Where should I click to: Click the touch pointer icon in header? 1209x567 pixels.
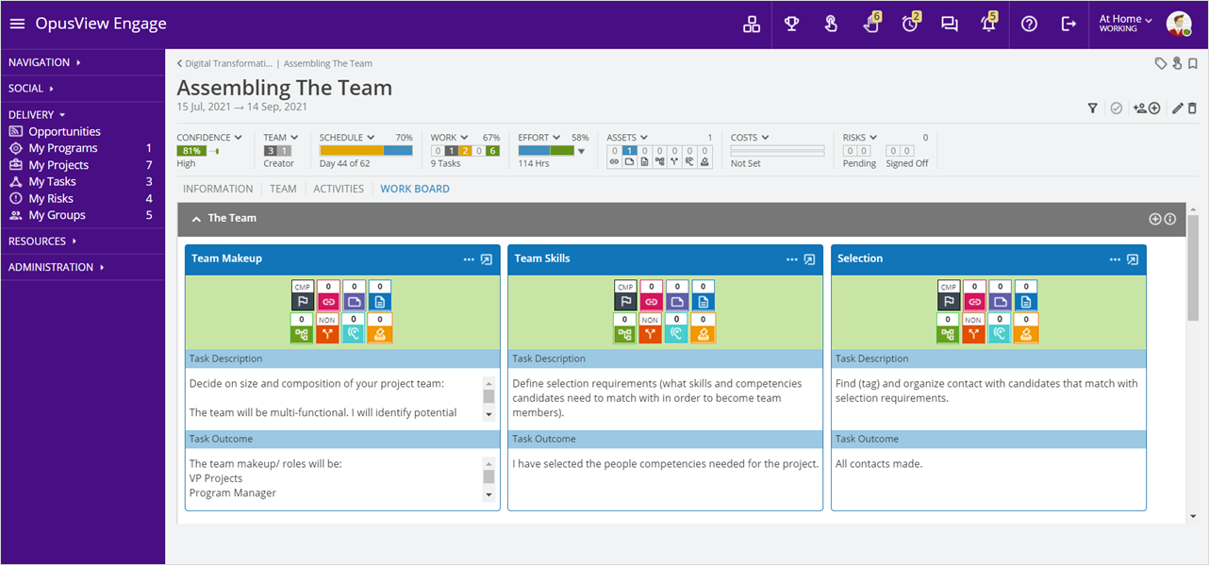831,25
